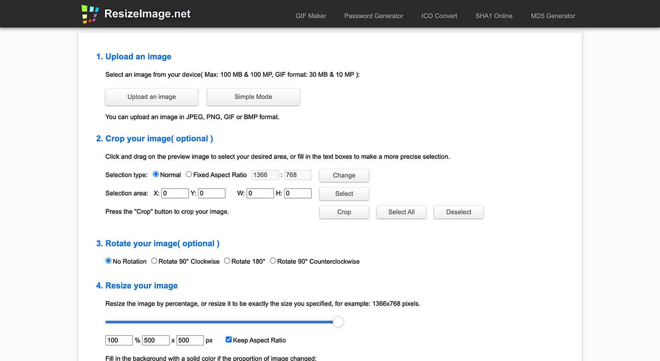Focus the resize height pixel field

(190, 340)
